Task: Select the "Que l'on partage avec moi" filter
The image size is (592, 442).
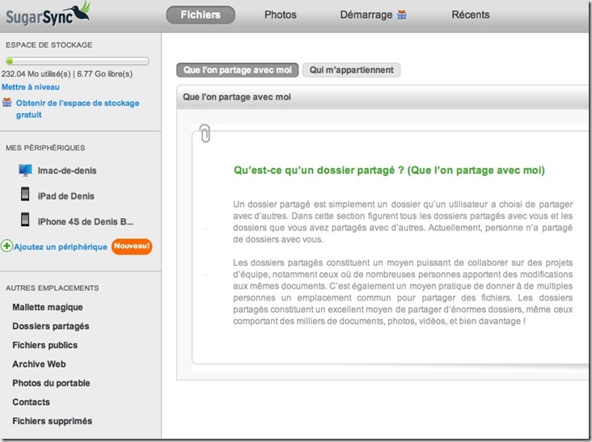Action: tap(237, 70)
